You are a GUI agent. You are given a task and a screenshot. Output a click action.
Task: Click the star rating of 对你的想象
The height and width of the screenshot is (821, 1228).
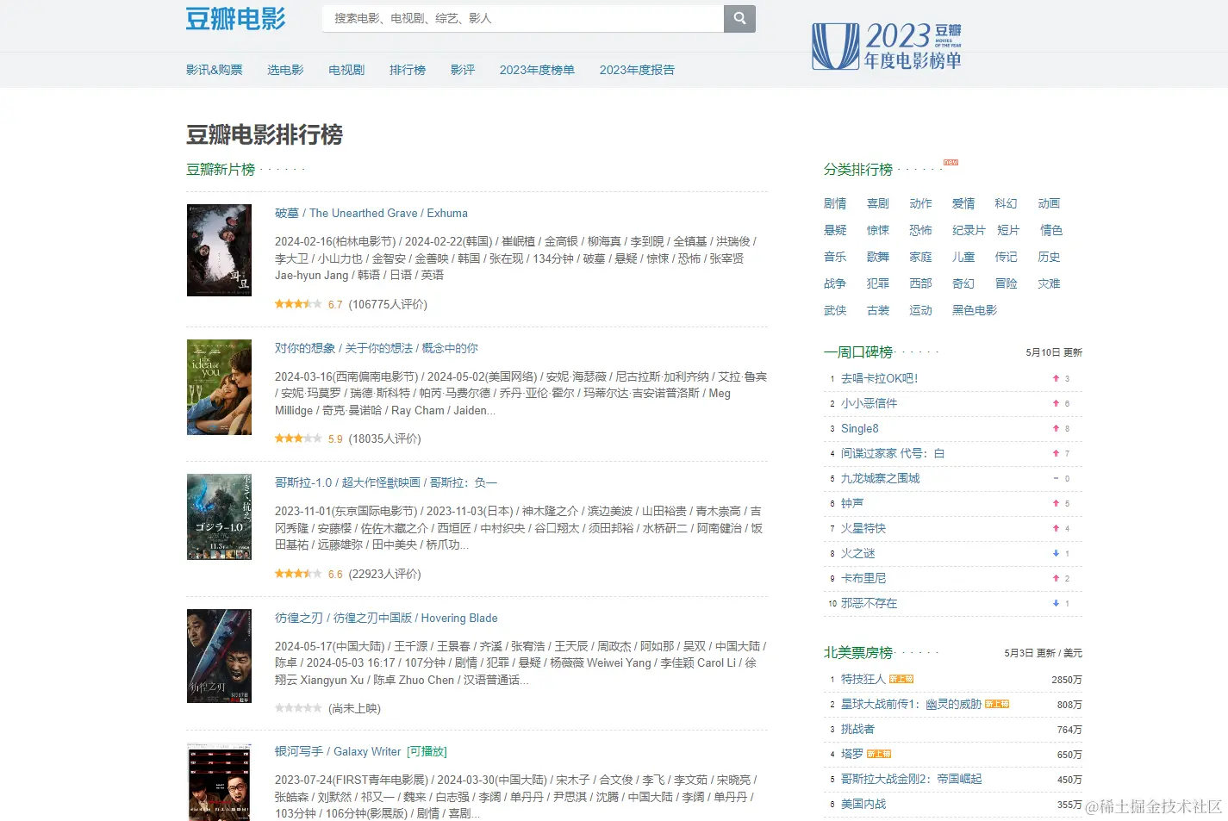tap(298, 438)
